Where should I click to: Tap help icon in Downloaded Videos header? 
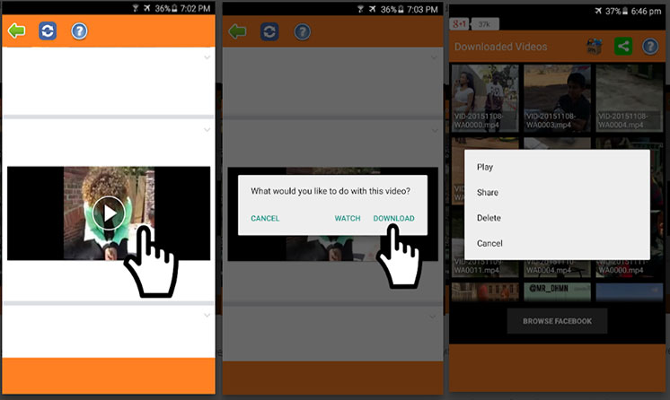pos(650,46)
